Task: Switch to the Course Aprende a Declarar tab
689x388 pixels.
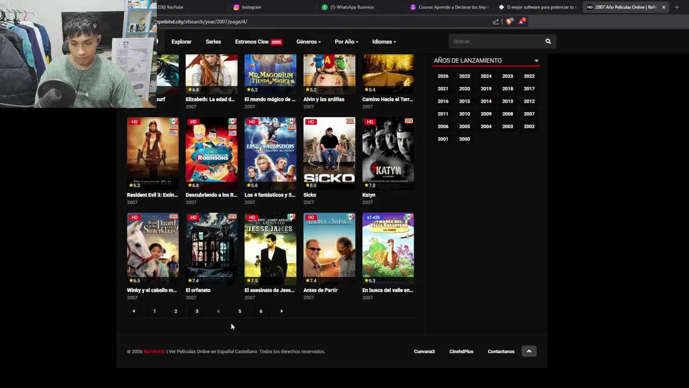Action: point(449,7)
